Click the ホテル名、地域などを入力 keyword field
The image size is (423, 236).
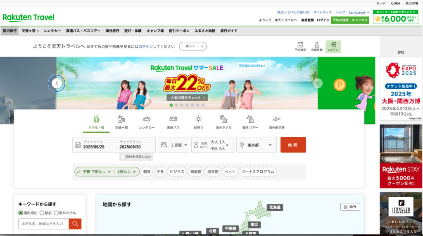[43, 224]
